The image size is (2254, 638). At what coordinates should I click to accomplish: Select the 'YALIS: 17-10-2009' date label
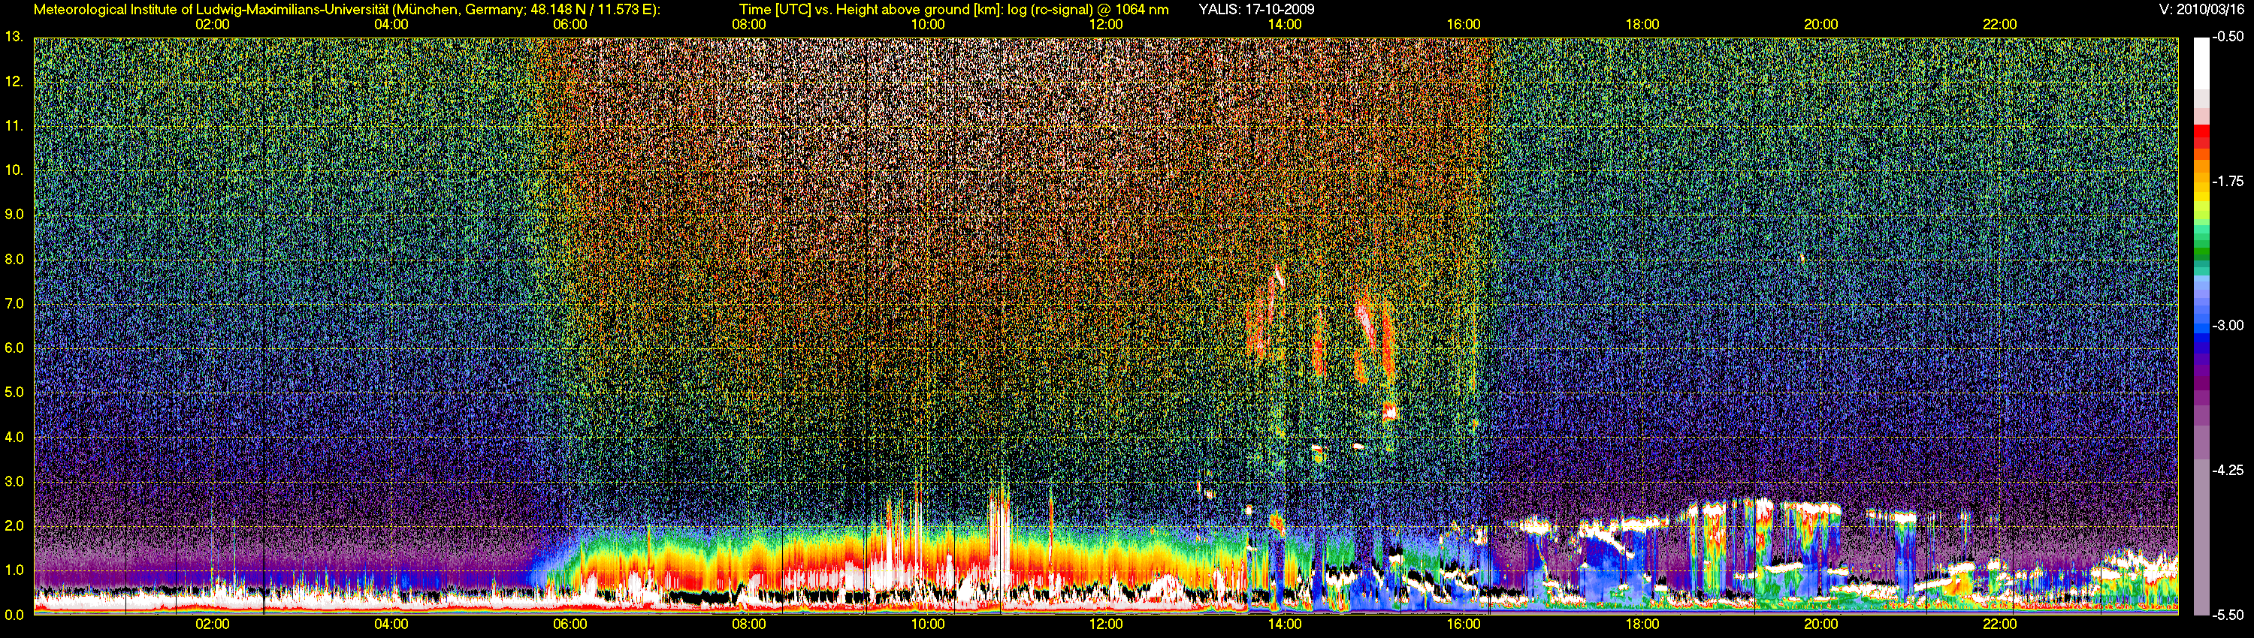(x=1255, y=10)
